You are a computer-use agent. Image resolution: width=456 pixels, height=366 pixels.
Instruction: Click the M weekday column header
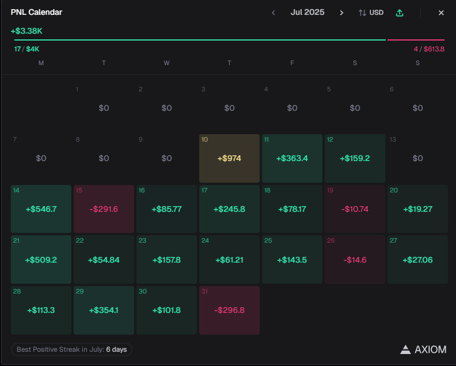tap(41, 63)
